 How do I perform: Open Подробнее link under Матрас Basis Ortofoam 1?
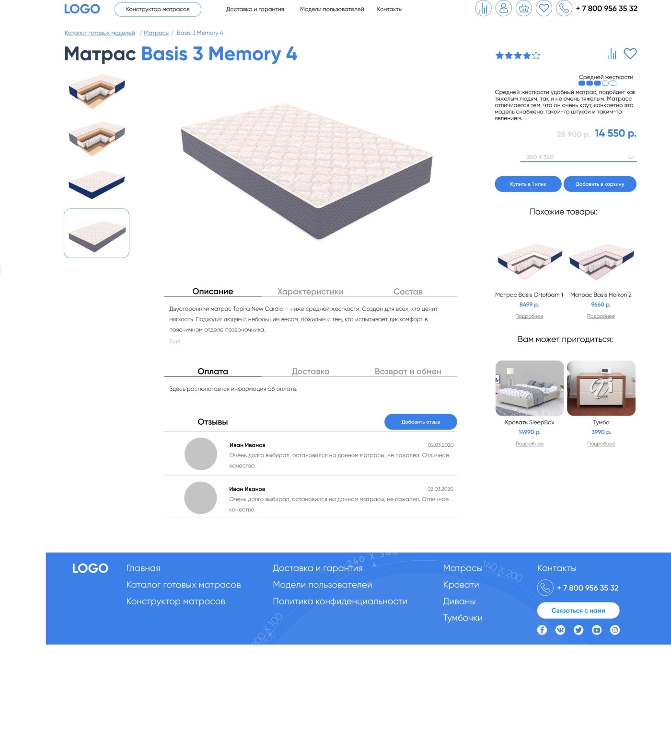pyautogui.click(x=529, y=316)
